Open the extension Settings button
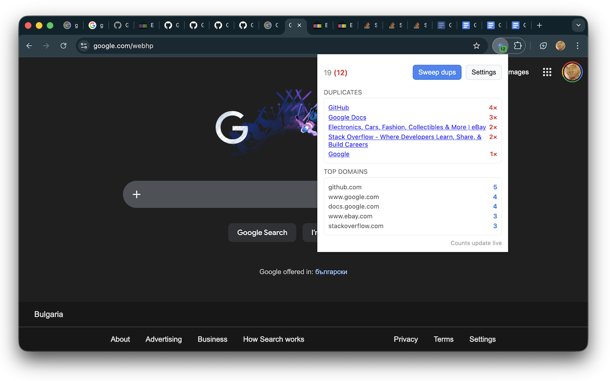Image resolution: width=610 pixels, height=381 pixels. pyautogui.click(x=484, y=72)
